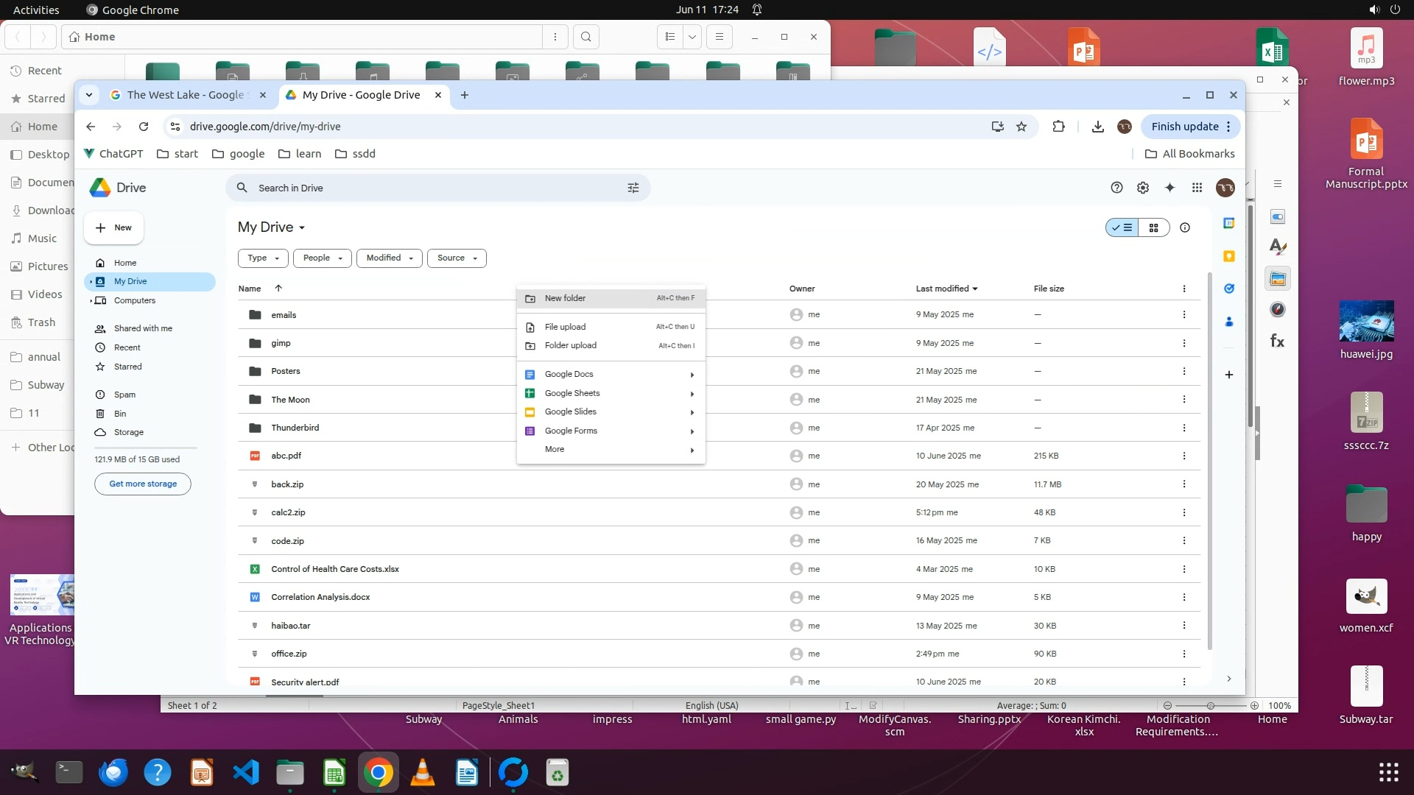
Task: Switch to grid layout view
Action: point(1154,227)
